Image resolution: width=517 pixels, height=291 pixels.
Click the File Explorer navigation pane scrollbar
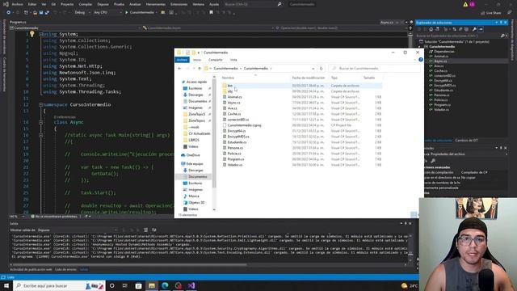(214, 133)
